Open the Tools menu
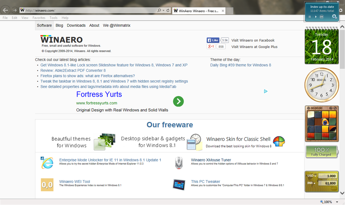 [x=53, y=18]
